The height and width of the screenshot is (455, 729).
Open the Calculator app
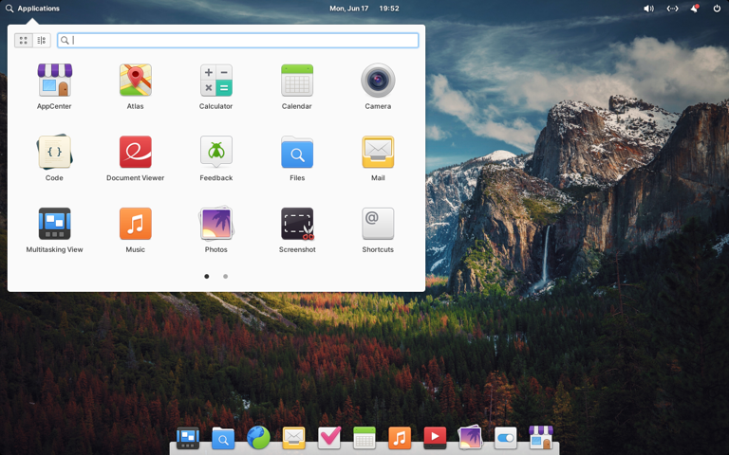point(216,86)
